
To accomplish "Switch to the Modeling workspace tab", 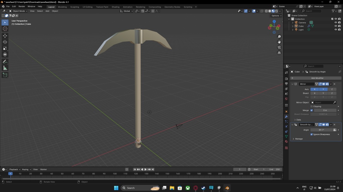I will click(x=62, y=7).
